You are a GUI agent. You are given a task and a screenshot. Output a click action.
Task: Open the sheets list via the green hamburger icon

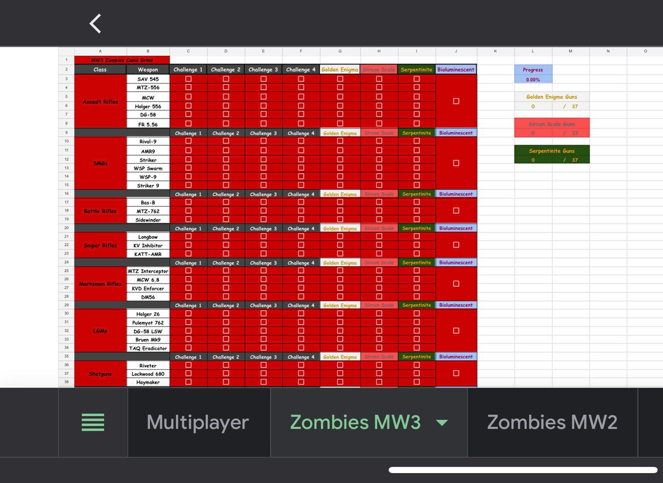tap(93, 421)
